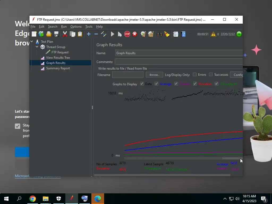Select Test Plan in the tree

tap(47, 42)
